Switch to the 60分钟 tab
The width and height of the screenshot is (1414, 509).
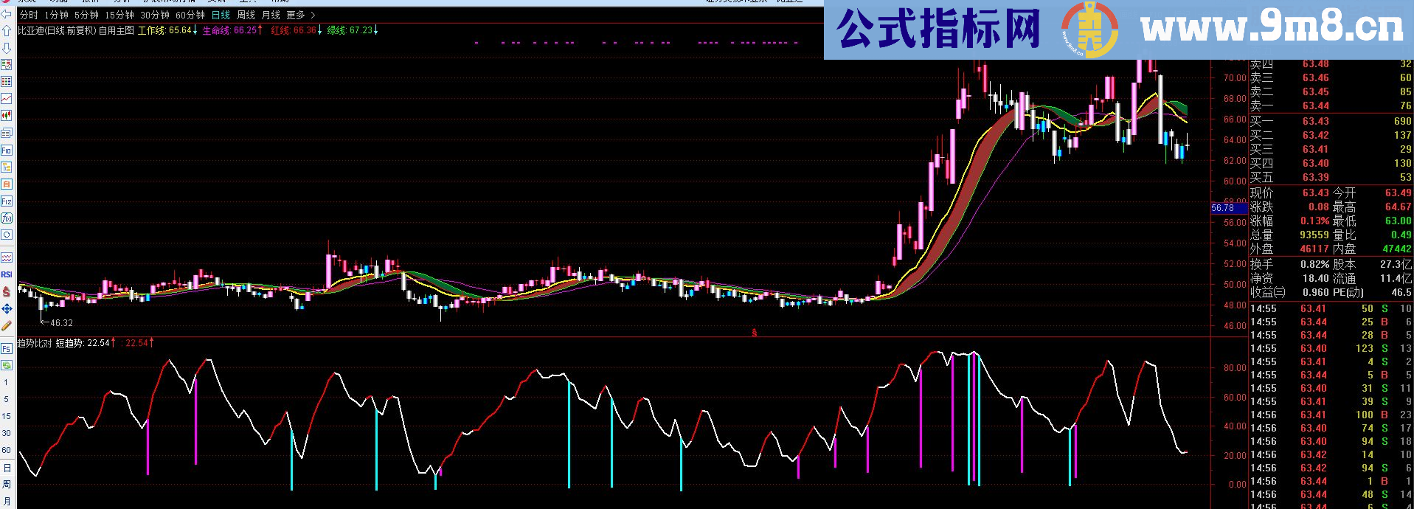click(190, 15)
